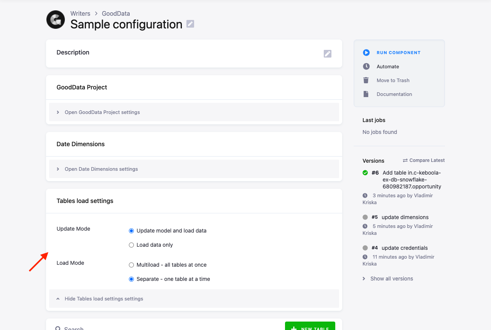Open GoodData breadcrumb link
This screenshot has height=330, width=491.
[116, 13]
